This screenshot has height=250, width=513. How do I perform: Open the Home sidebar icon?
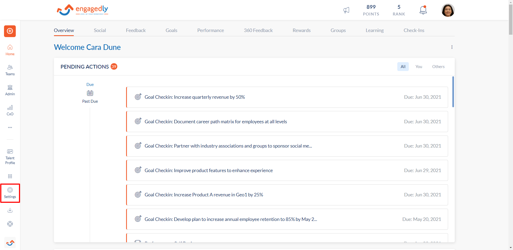click(x=10, y=50)
